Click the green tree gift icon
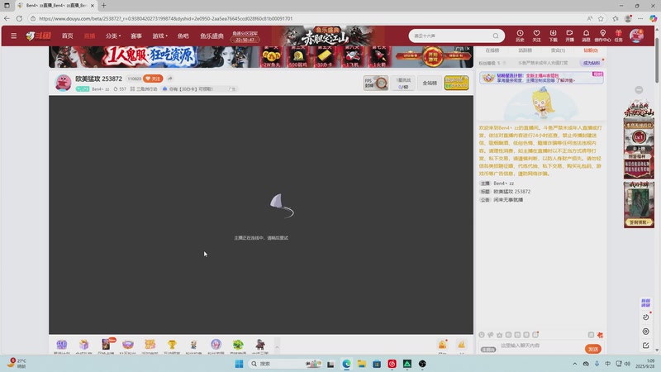 [238, 345]
